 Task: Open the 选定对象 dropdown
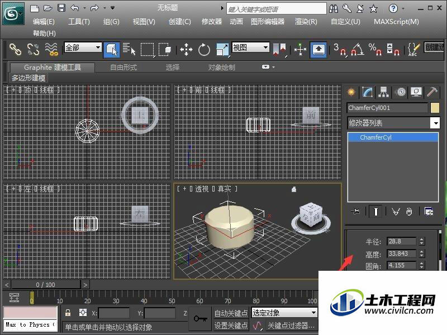point(284,313)
